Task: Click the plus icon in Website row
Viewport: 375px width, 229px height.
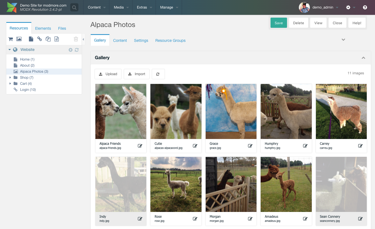Action: point(71,50)
